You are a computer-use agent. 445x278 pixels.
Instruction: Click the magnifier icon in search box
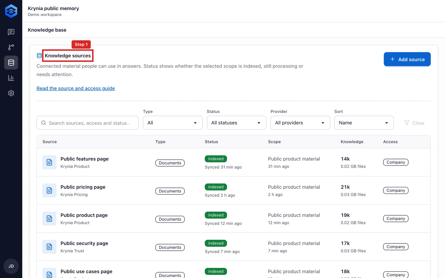[x=44, y=123]
